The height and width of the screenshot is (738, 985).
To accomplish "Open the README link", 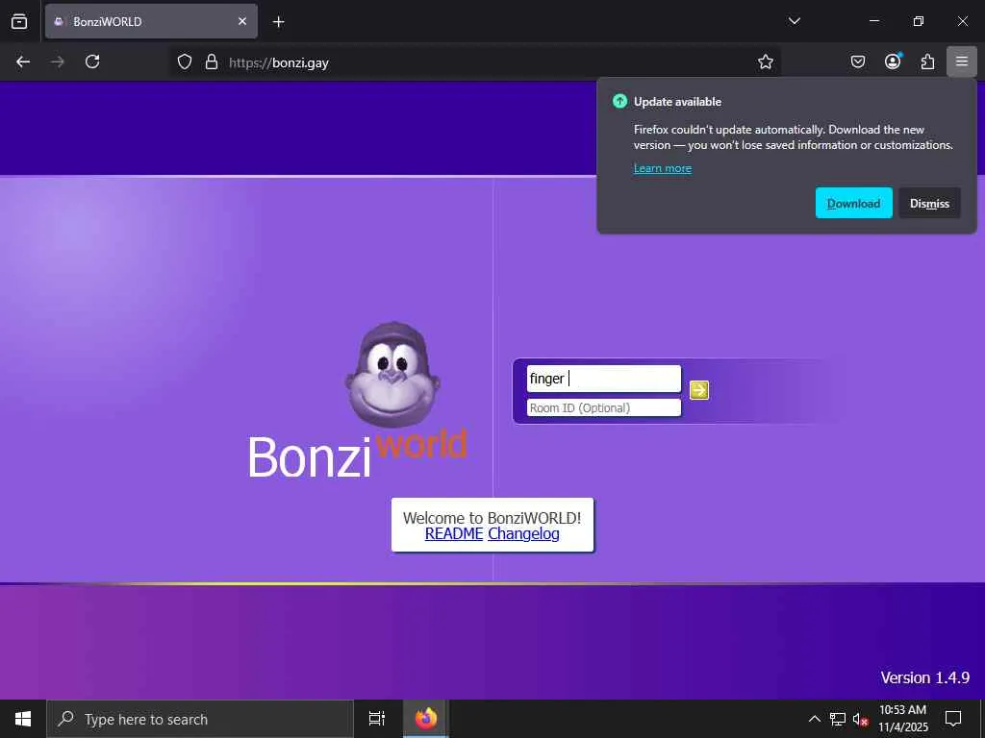I will pyautogui.click(x=454, y=533).
